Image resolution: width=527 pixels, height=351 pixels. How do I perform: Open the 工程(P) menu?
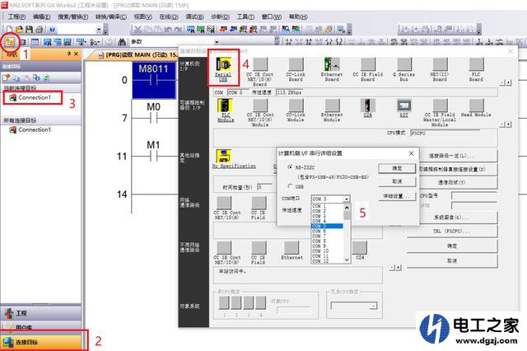point(16,16)
